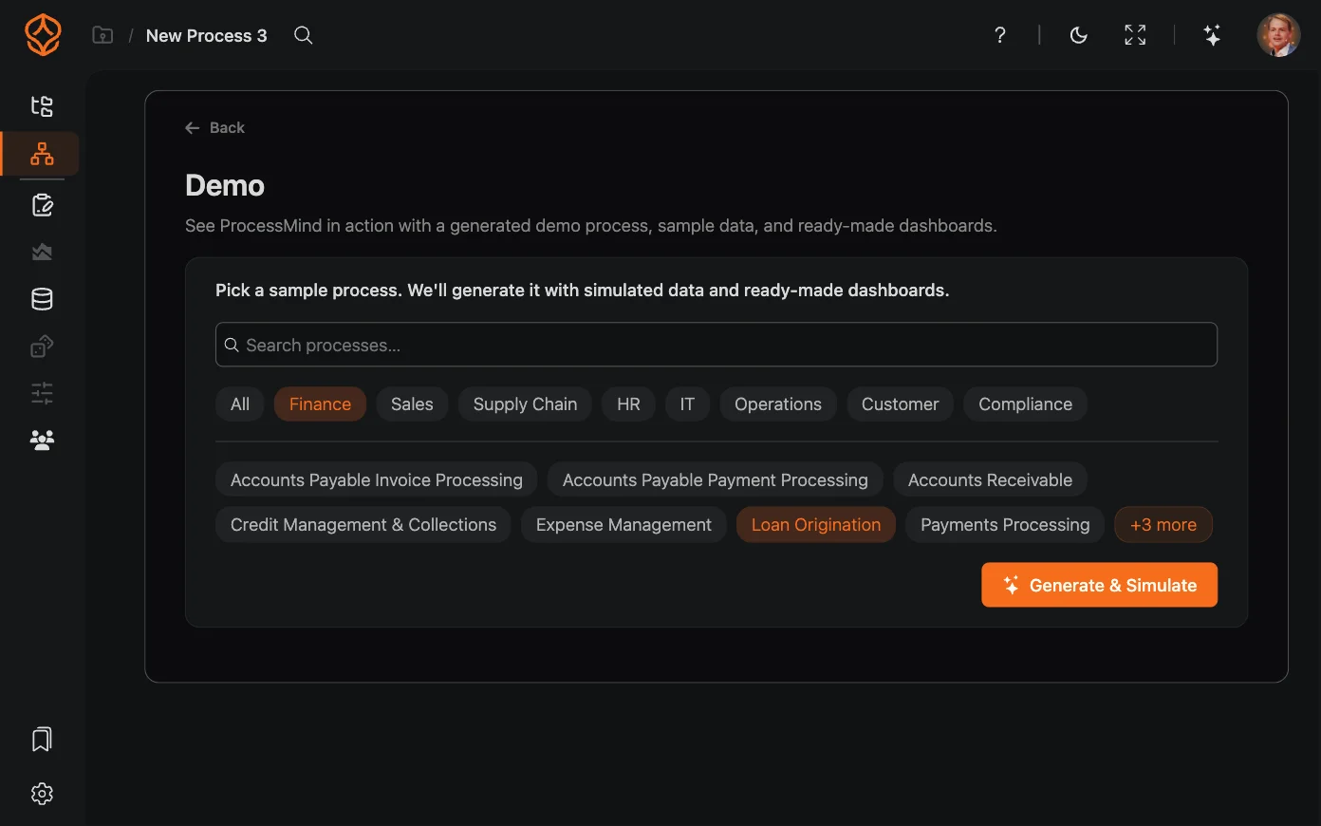Select the Sales category filter
1321x826 pixels.
[x=412, y=404]
